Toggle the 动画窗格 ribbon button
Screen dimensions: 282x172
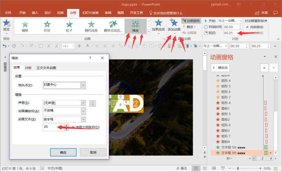point(191,21)
